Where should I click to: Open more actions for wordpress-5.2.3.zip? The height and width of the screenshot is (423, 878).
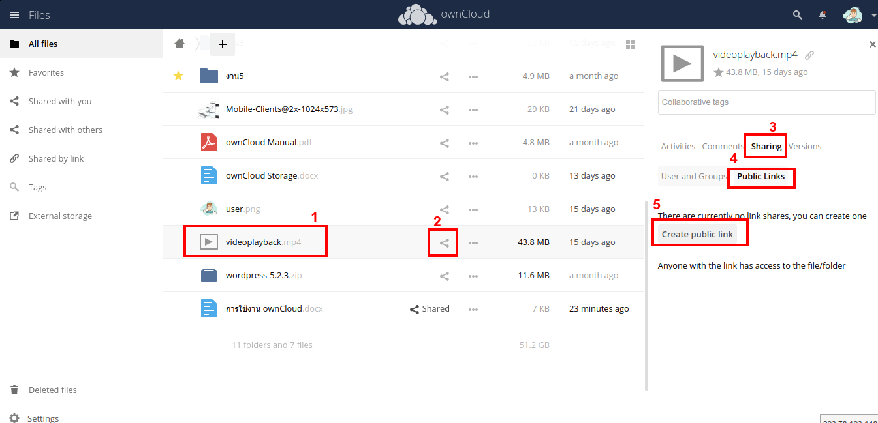[473, 276]
